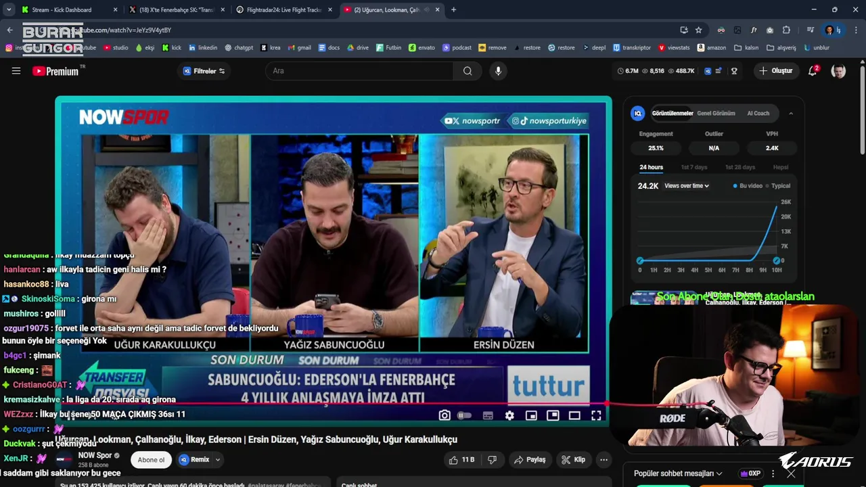This screenshot has height=487, width=866.
Task: Open the YouTube hamburger guide menu
Action: (16, 71)
